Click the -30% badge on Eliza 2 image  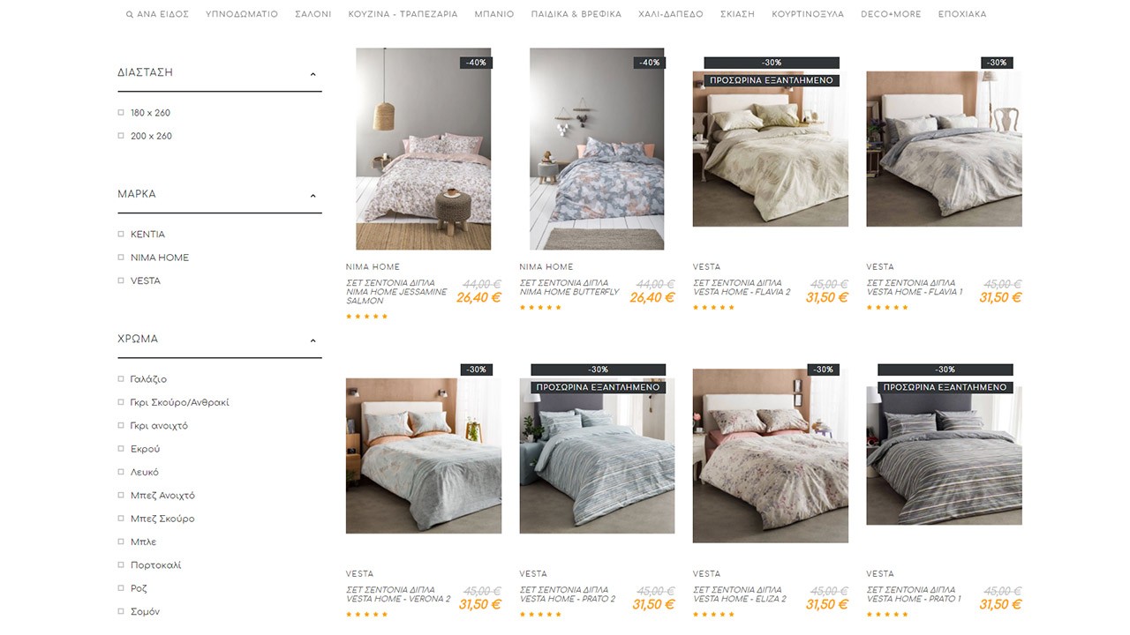click(822, 370)
